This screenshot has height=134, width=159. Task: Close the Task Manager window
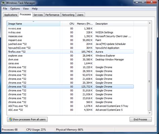pyautogui.click(x=152, y=2)
